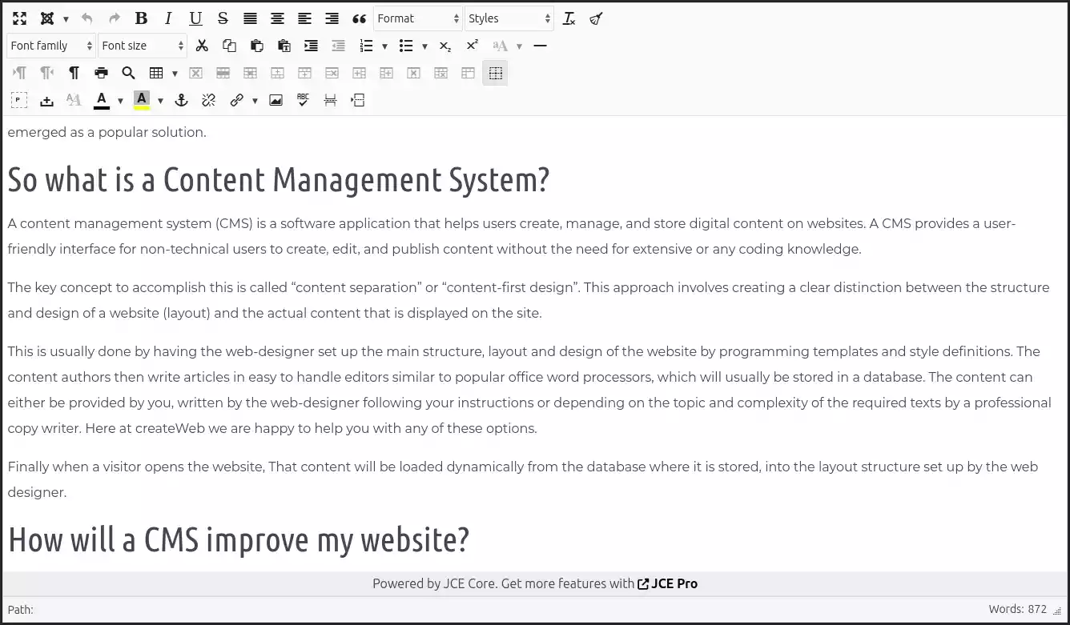Open the Font size dropdown
Image resolution: width=1070 pixels, height=625 pixels.
pos(142,46)
